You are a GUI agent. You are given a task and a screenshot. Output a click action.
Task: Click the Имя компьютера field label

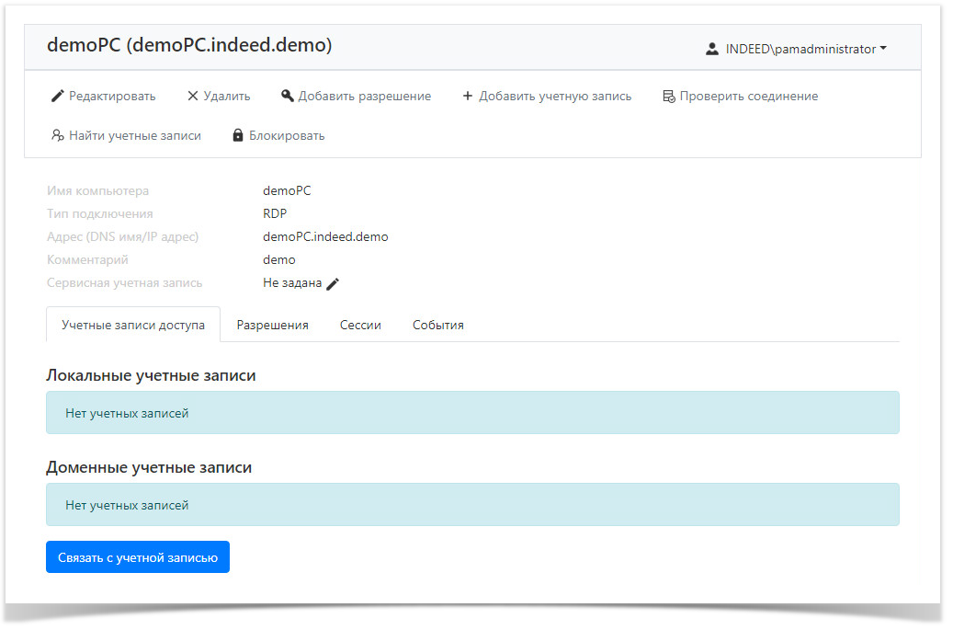tap(97, 191)
